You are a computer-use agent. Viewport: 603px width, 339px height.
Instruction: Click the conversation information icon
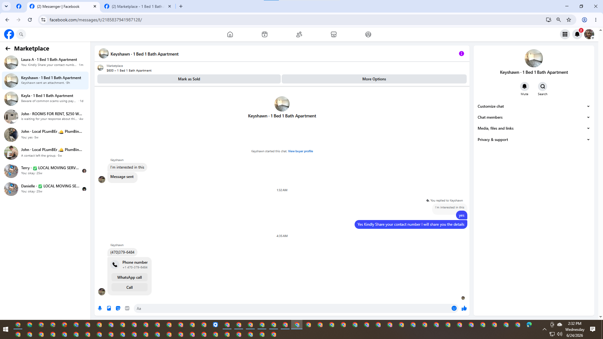(x=461, y=54)
